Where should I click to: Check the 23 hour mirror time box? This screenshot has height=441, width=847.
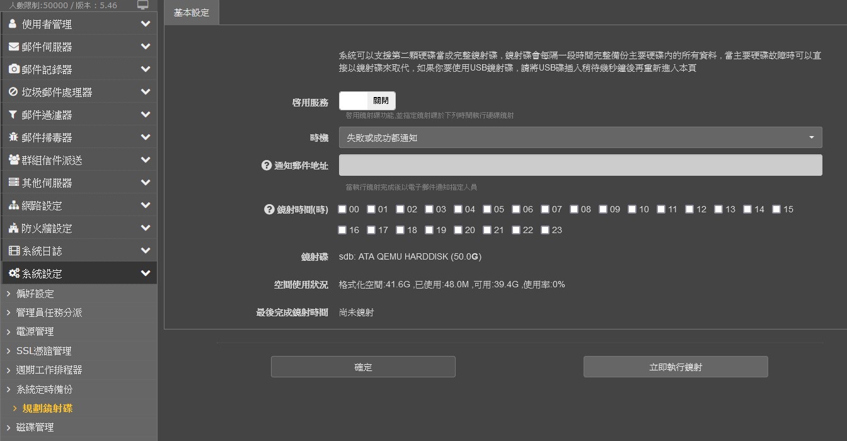(545, 230)
